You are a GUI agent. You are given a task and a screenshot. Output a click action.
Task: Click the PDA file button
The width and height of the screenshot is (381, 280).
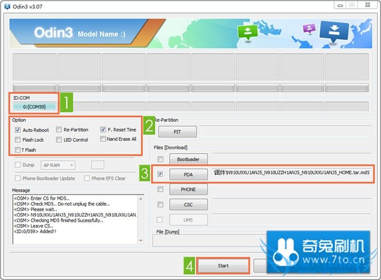pos(189,175)
